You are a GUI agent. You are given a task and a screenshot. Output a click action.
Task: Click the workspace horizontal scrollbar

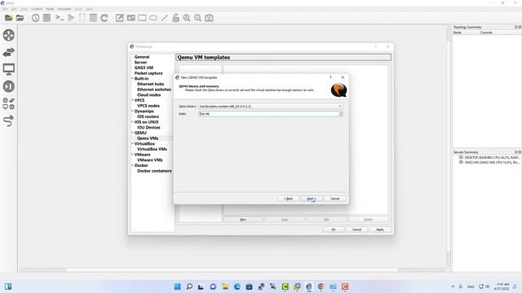click(232, 270)
